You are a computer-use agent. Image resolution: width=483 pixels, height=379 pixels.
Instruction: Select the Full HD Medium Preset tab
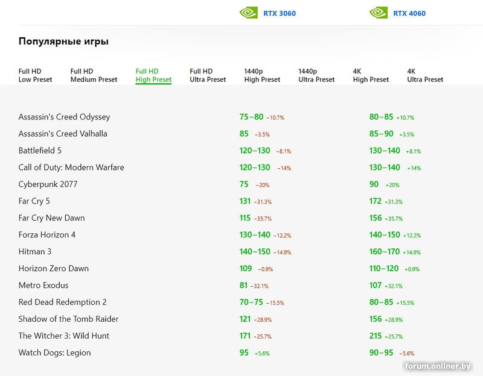tap(94, 75)
